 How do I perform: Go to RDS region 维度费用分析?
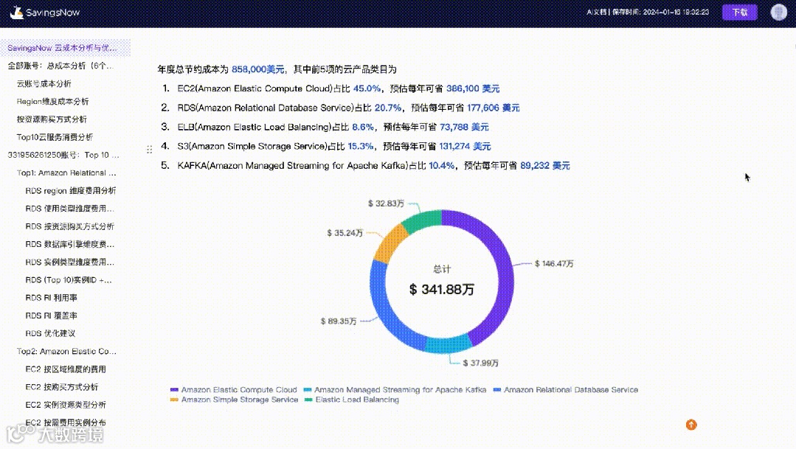pos(71,191)
